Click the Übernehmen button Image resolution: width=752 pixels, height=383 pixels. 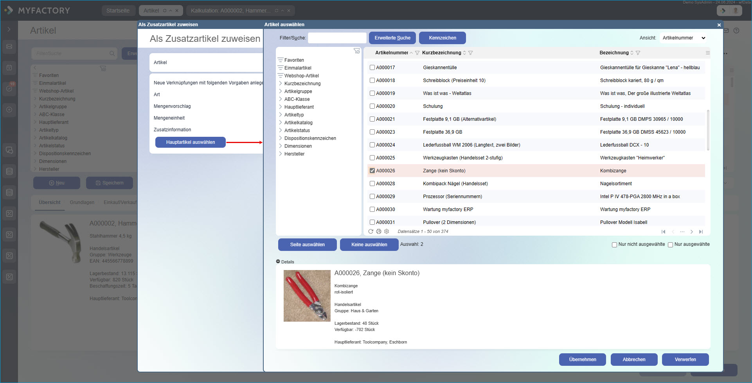coord(582,360)
